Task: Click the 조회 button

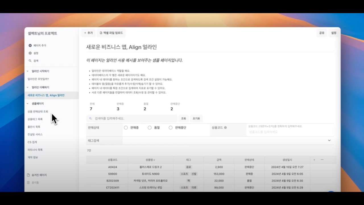Action: click(x=183, y=118)
